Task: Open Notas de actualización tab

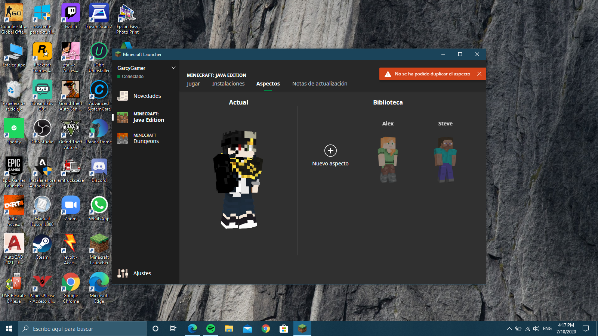Action: 320,84
